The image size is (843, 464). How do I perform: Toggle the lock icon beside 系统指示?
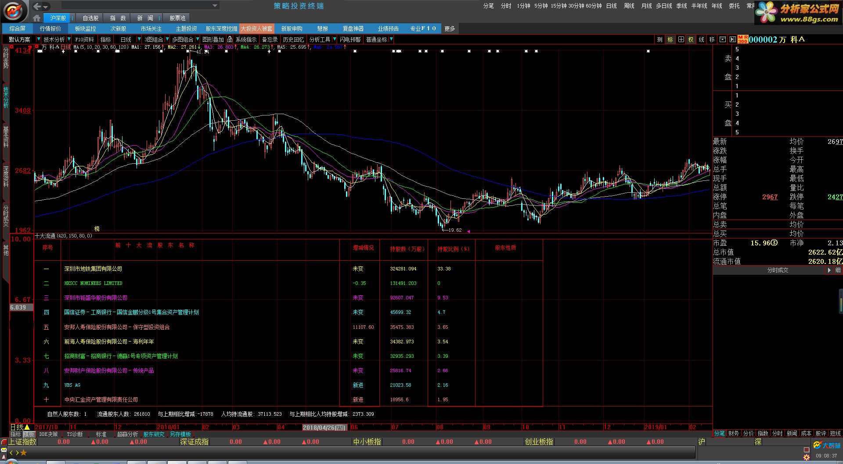tap(230, 39)
